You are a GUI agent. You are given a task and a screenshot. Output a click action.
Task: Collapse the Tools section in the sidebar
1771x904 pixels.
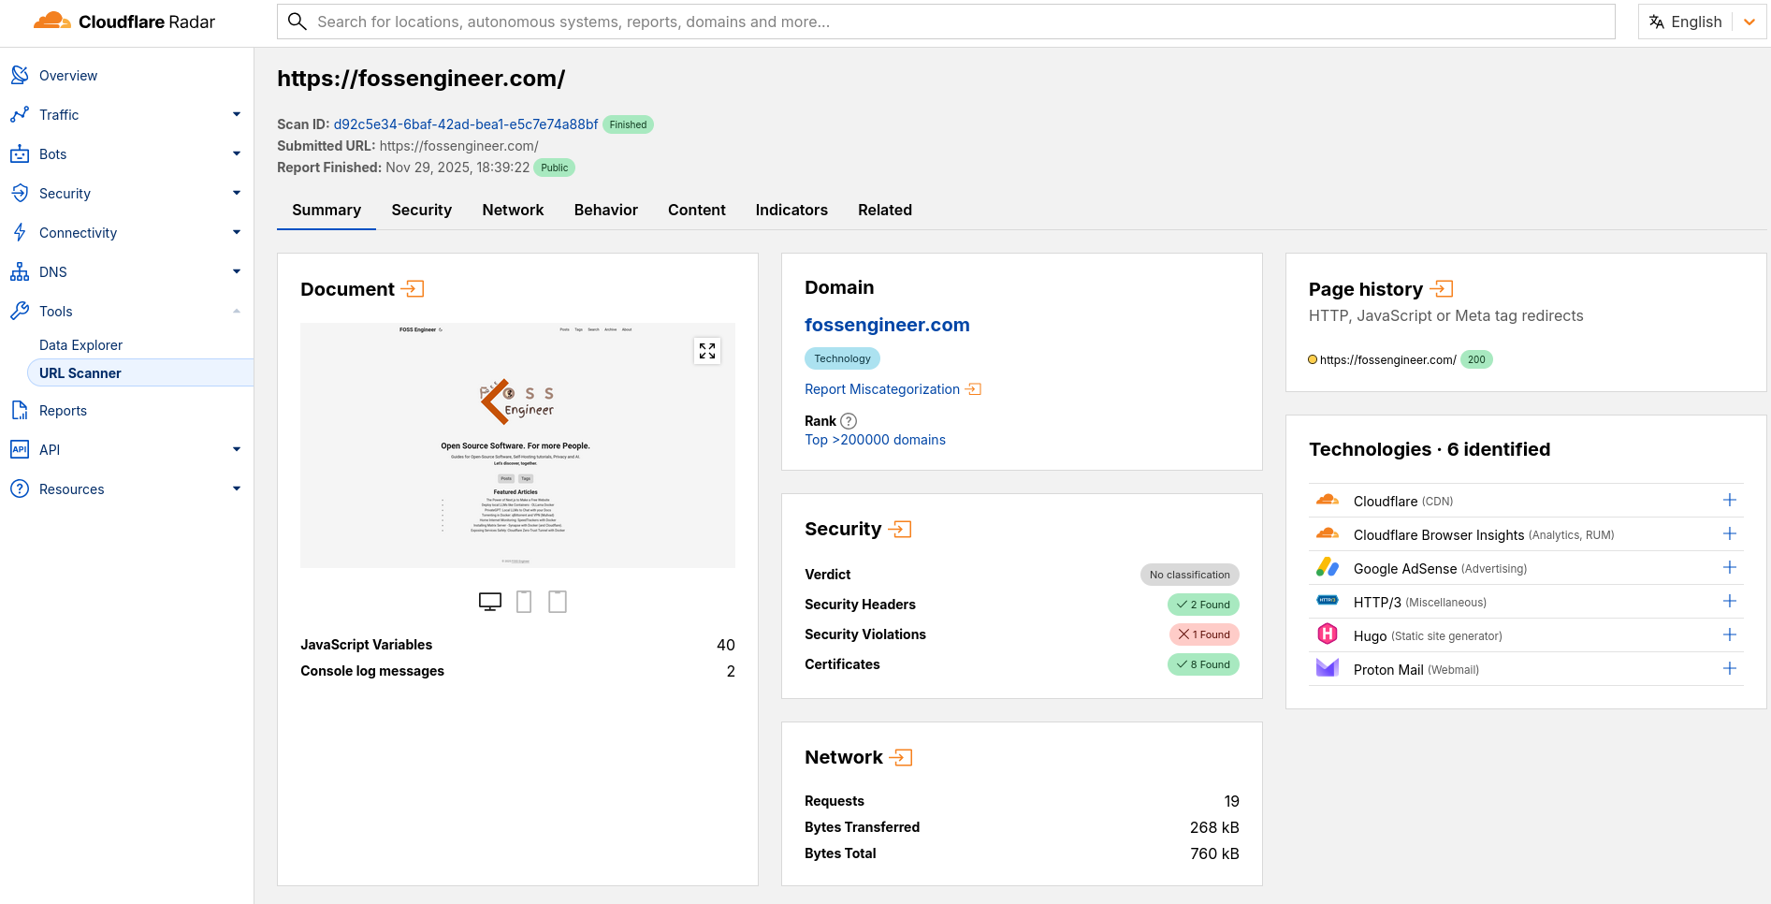pyautogui.click(x=237, y=311)
